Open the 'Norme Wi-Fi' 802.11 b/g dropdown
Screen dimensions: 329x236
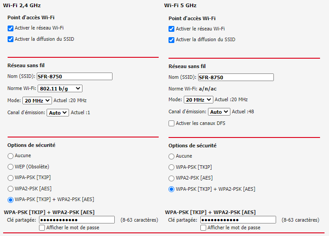pyautogui.click(x=60, y=88)
